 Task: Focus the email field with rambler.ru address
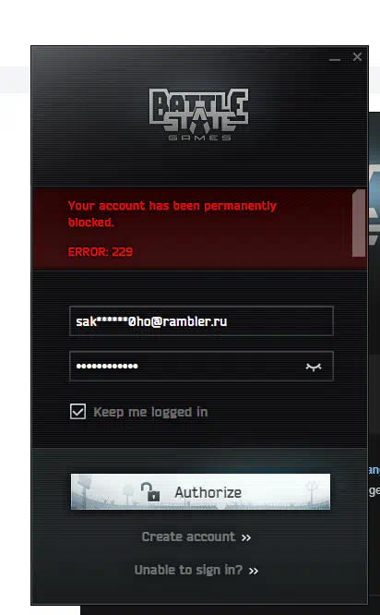[201, 321]
